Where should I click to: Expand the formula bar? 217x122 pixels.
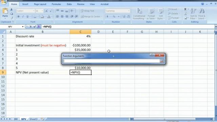(216, 26)
